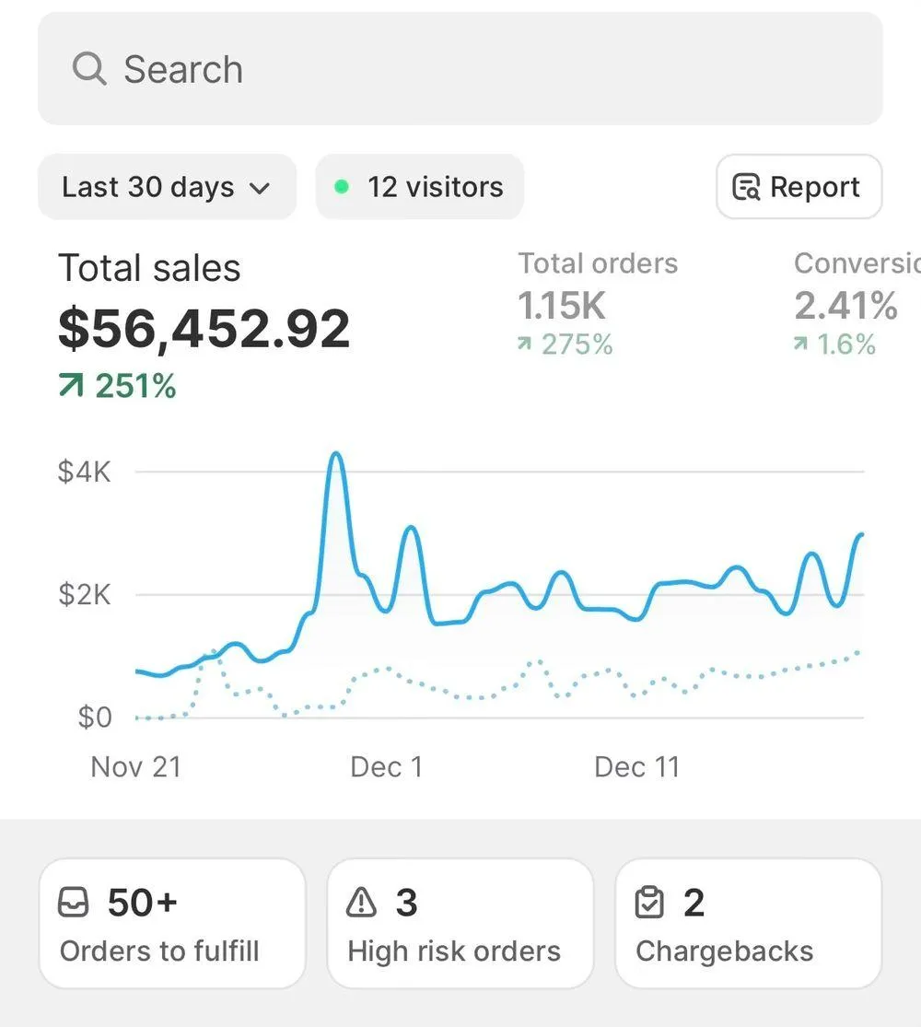
Task: Open the Report button
Action: click(x=799, y=187)
